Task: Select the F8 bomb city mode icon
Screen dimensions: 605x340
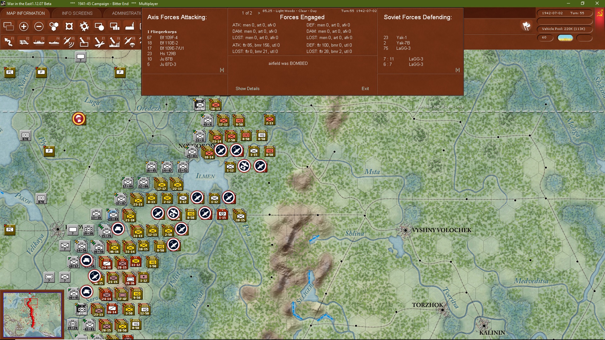Action: point(114,42)
